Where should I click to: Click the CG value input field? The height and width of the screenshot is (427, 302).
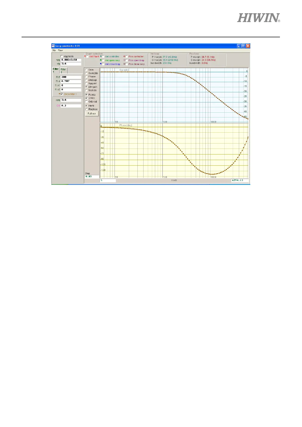[71, 105]
